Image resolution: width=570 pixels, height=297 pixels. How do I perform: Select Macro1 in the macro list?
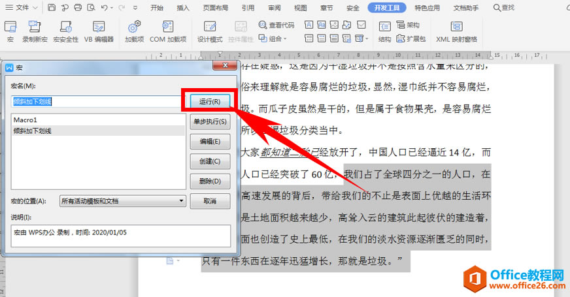99,120
